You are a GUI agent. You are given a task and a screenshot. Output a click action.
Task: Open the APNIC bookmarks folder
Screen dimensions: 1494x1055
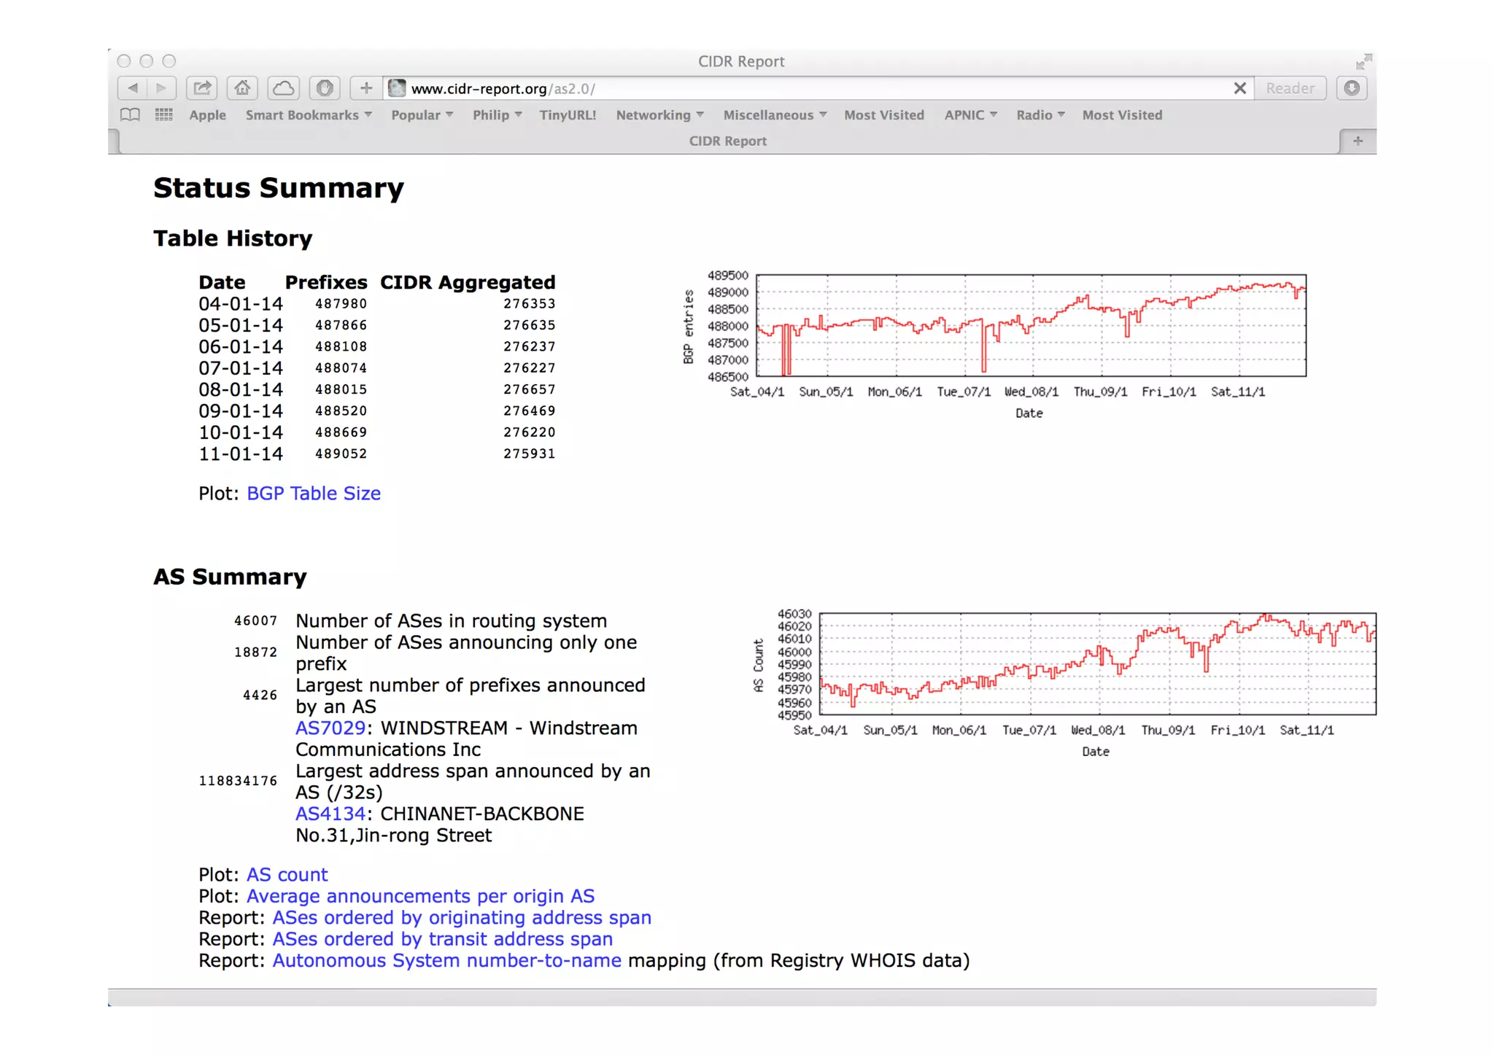click(970, 115)
